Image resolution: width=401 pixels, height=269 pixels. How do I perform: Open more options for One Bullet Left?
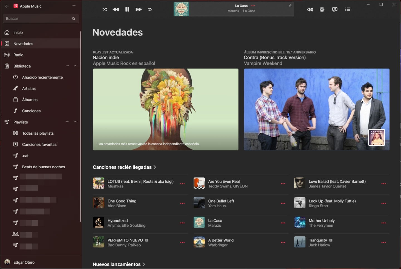coord(283,203)
